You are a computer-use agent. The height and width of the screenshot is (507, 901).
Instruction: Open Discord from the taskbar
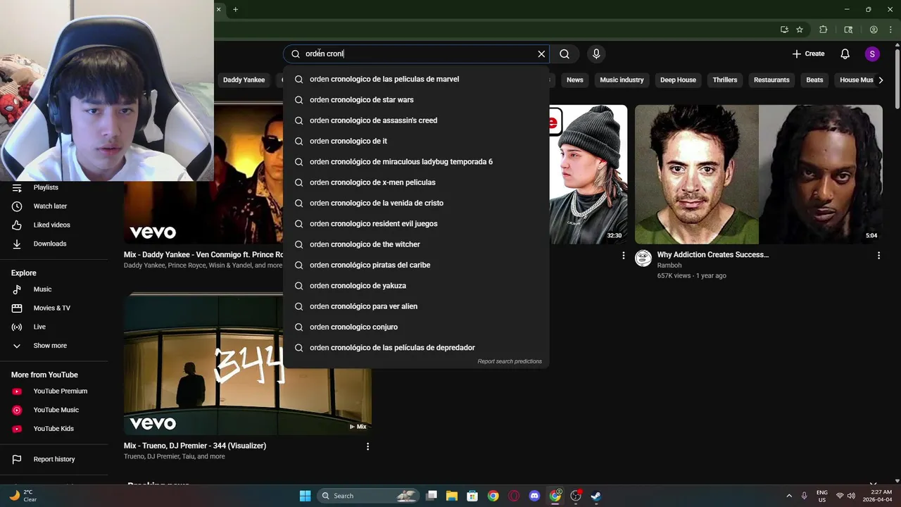[x=534, y=496]
